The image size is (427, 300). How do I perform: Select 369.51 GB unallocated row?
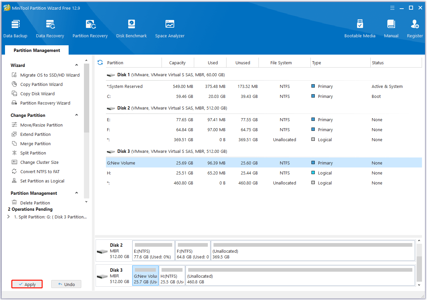pos(264,140)
